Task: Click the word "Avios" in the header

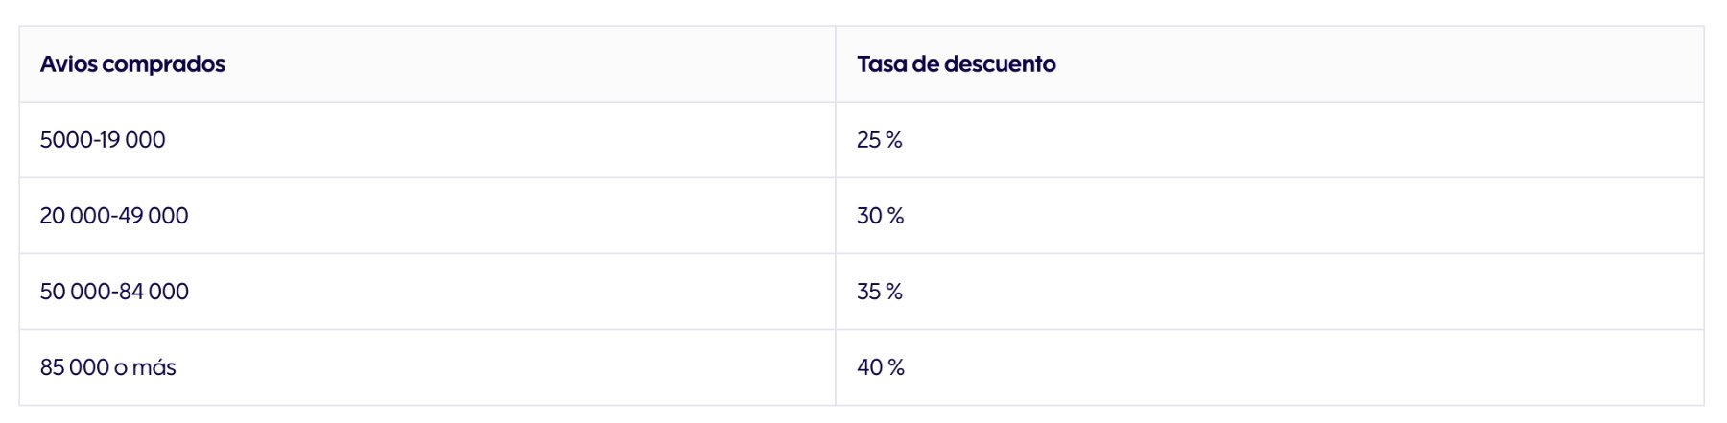Action: point(68,64)
